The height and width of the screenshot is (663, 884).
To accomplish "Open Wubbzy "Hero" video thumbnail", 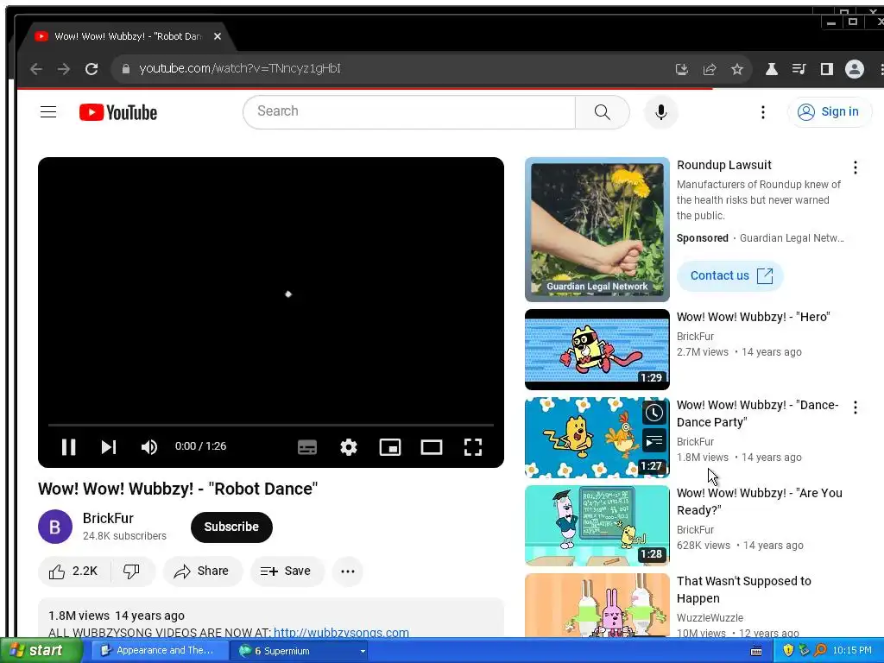I will tap(597, 350).
